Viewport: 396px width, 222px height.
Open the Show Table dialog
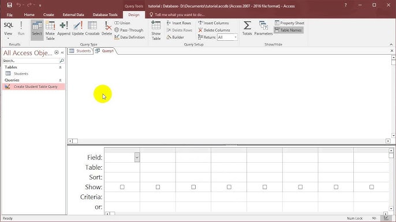(156, 30)
